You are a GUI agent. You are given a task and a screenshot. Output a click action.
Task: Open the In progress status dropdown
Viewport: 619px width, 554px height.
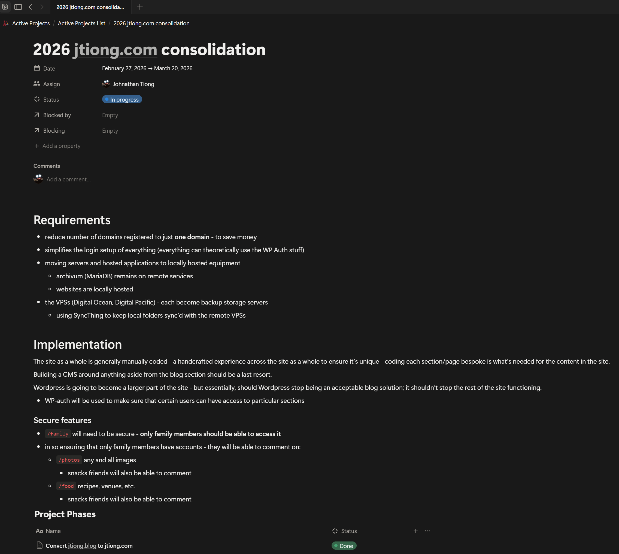(x=122, y=99)
